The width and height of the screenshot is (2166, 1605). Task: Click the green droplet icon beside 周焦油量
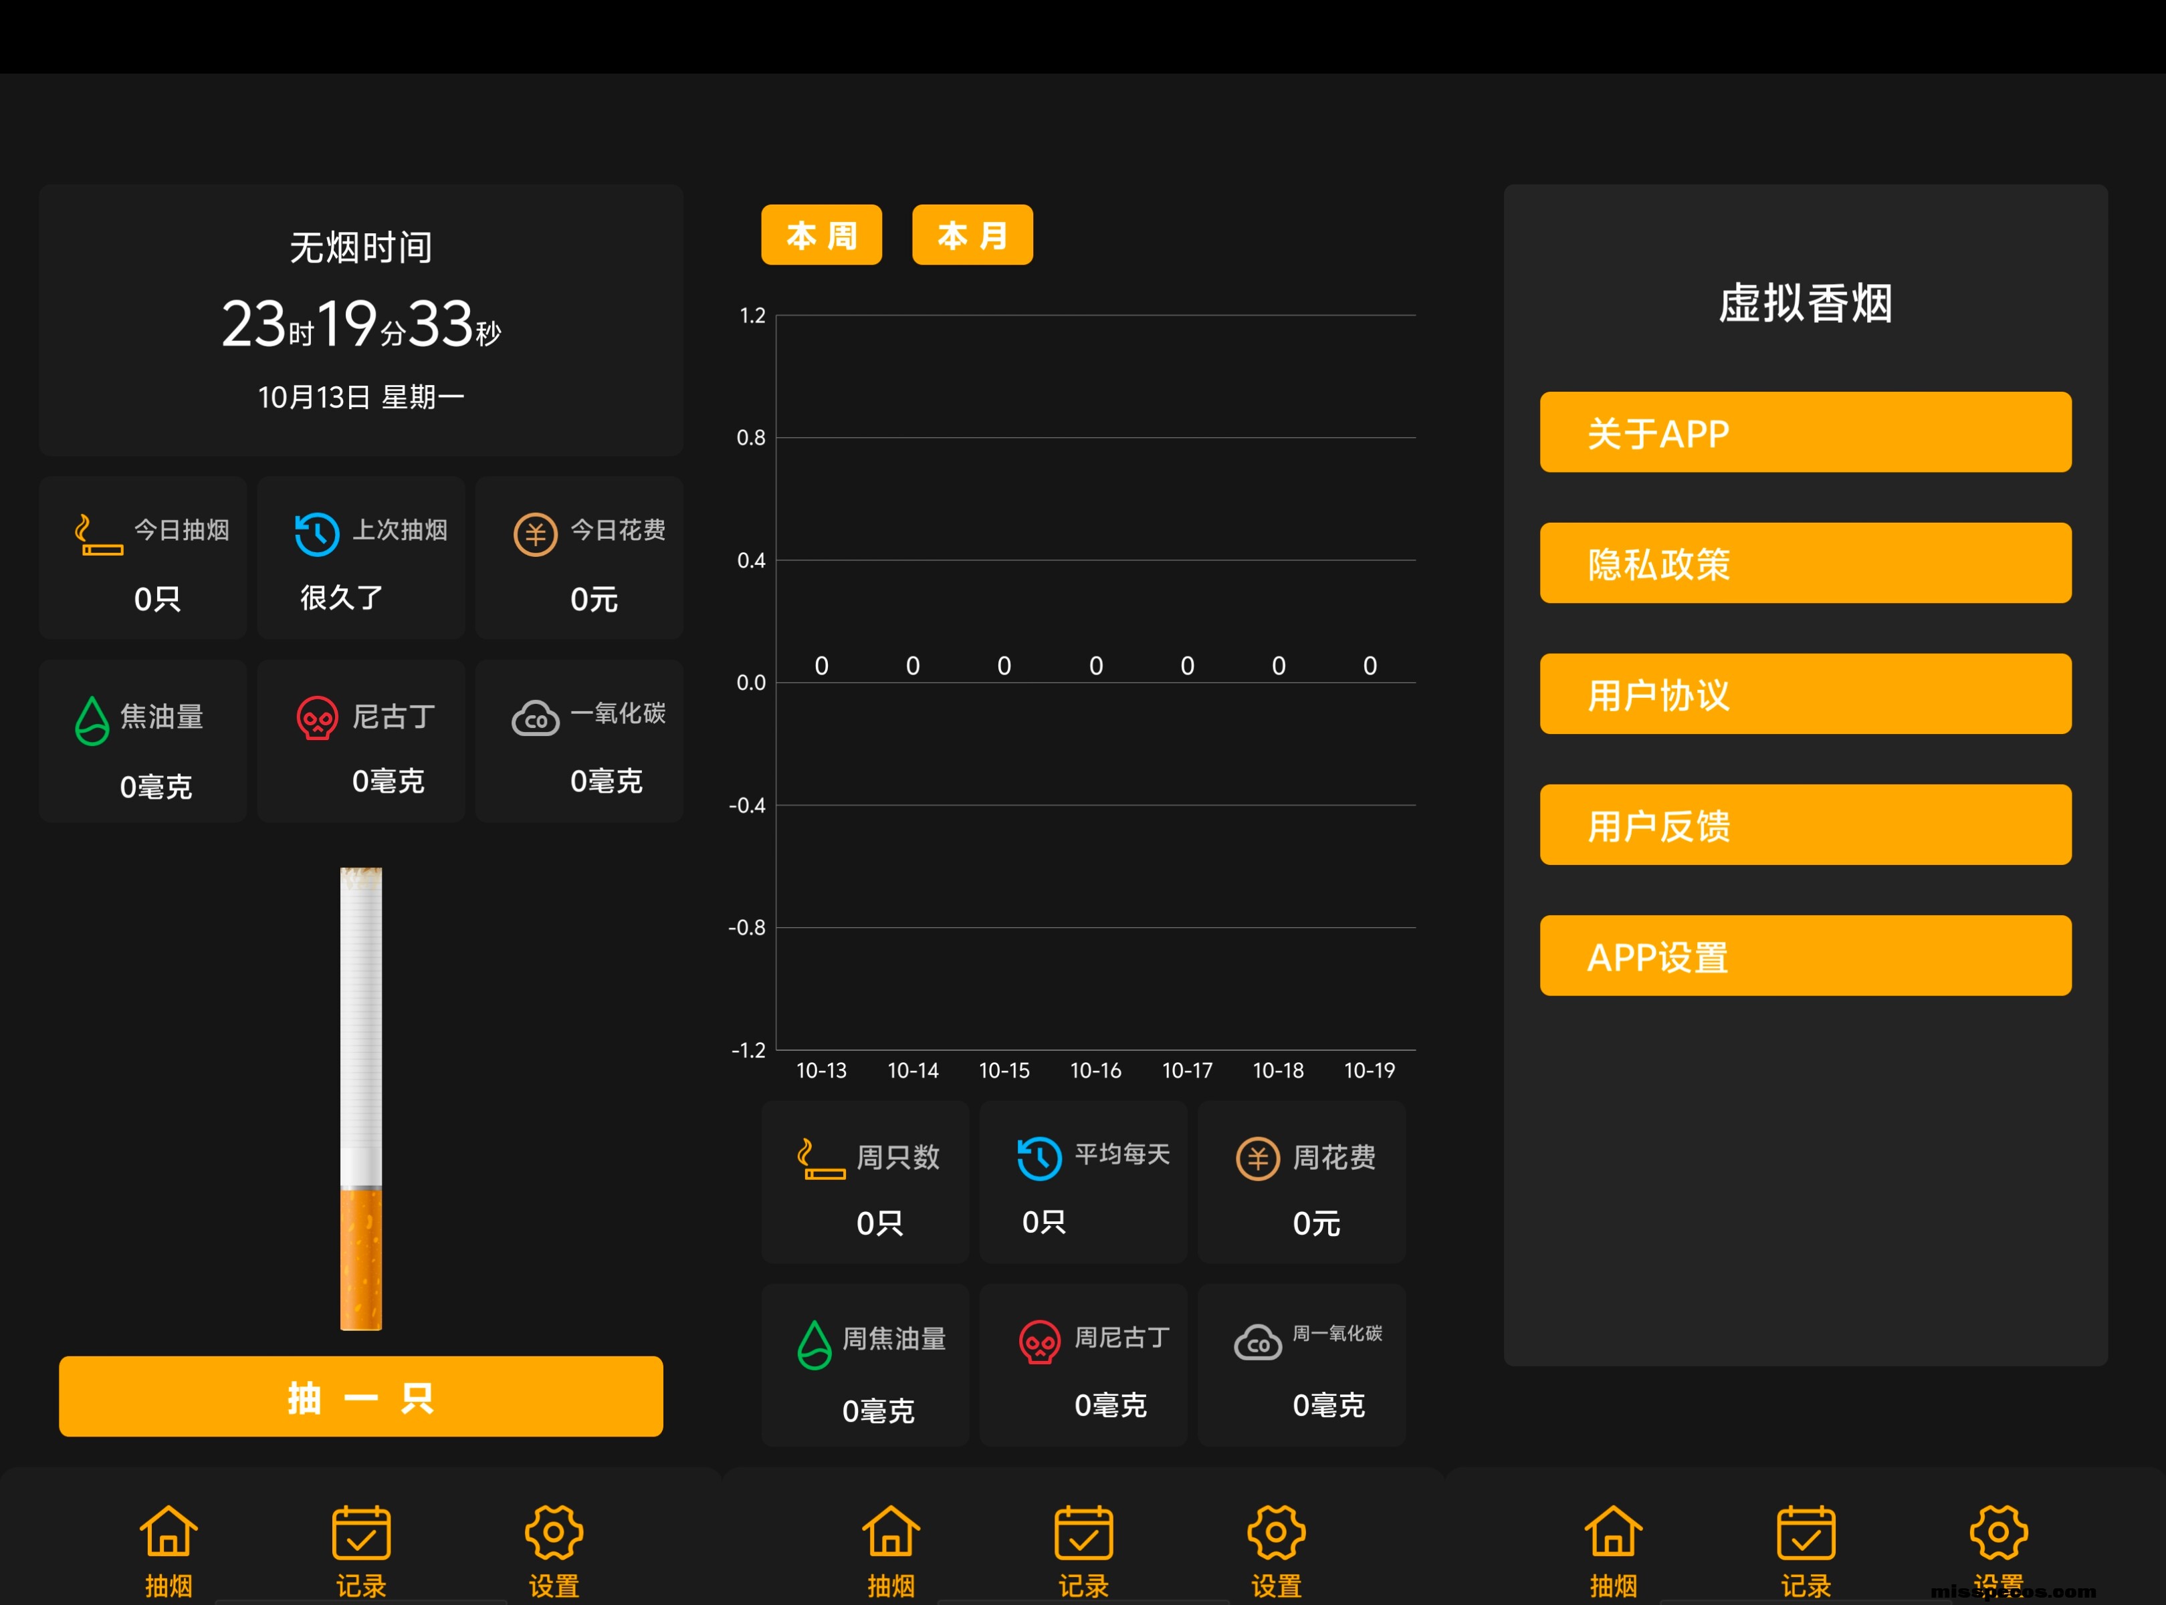[x=815, y=1344]
